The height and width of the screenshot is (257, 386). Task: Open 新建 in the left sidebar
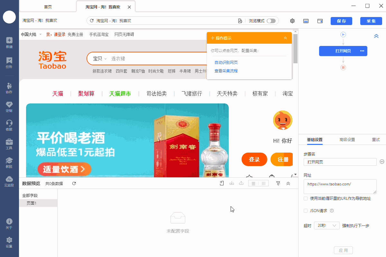coord(9,42)
